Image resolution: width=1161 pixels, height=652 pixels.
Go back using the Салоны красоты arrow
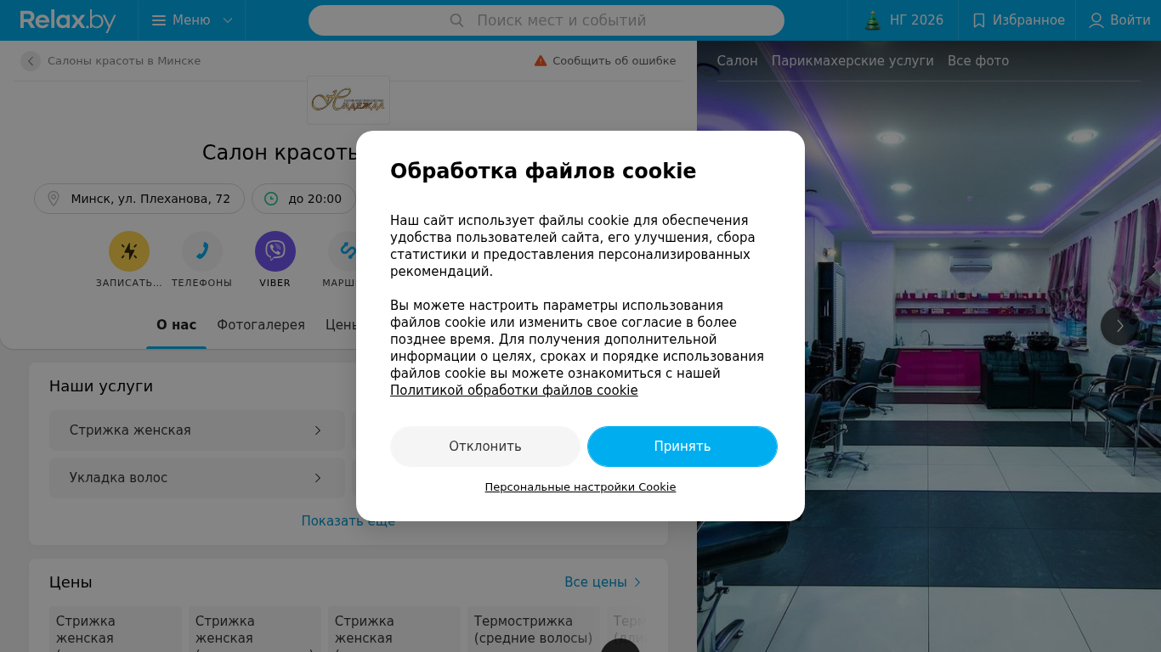coord(31,61)
